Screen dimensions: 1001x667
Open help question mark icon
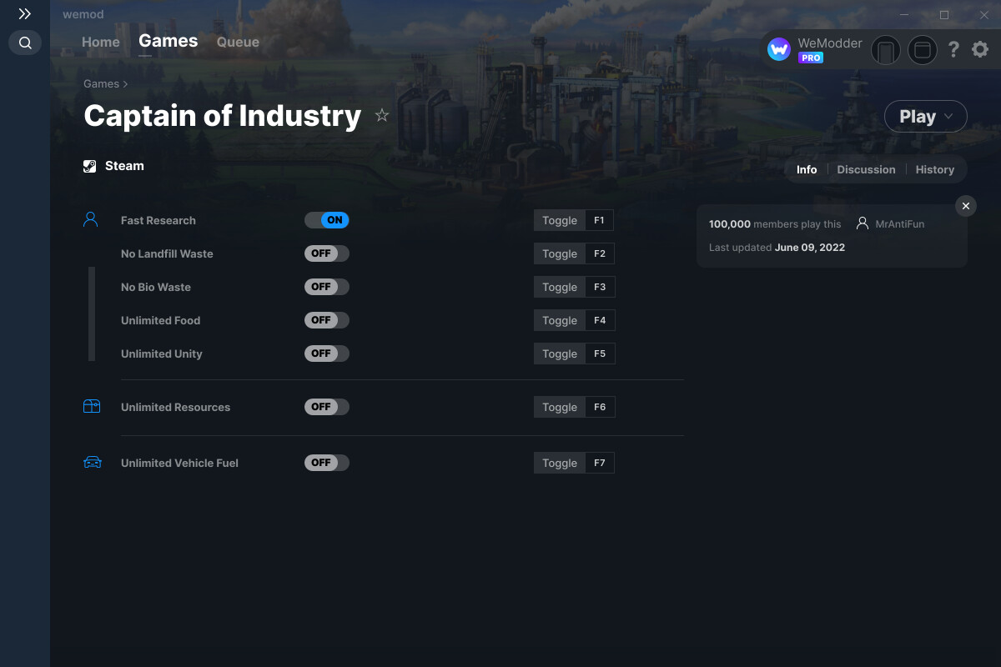point(953,50)
